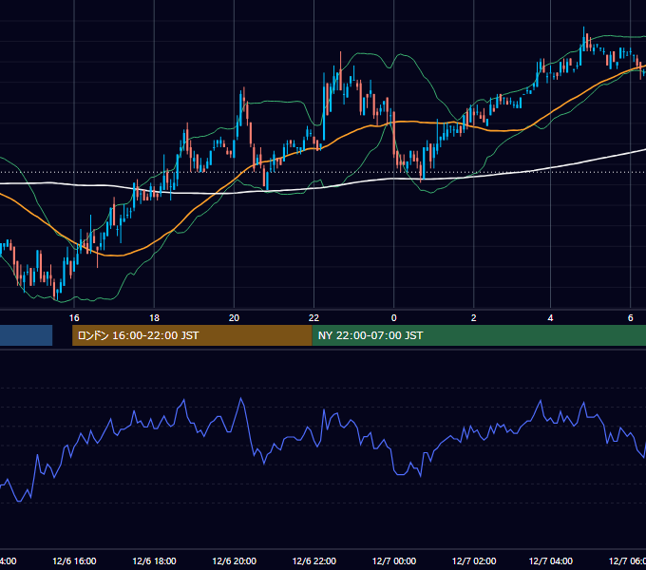Click the 12/7 04:00 date label

click(550, 561)
